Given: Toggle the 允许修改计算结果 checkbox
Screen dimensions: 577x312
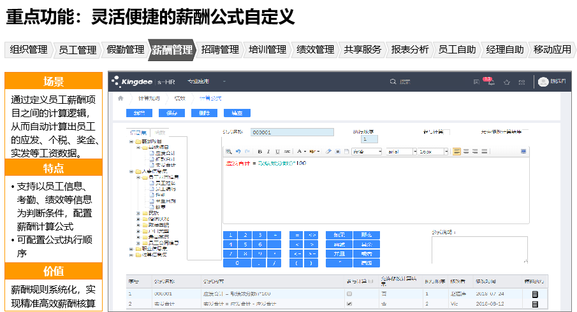Looking at the screenshot, I should tap(525, 131).
